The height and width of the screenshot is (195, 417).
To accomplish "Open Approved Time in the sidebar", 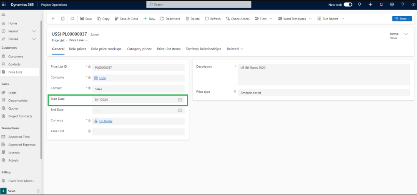I will 20,137.
